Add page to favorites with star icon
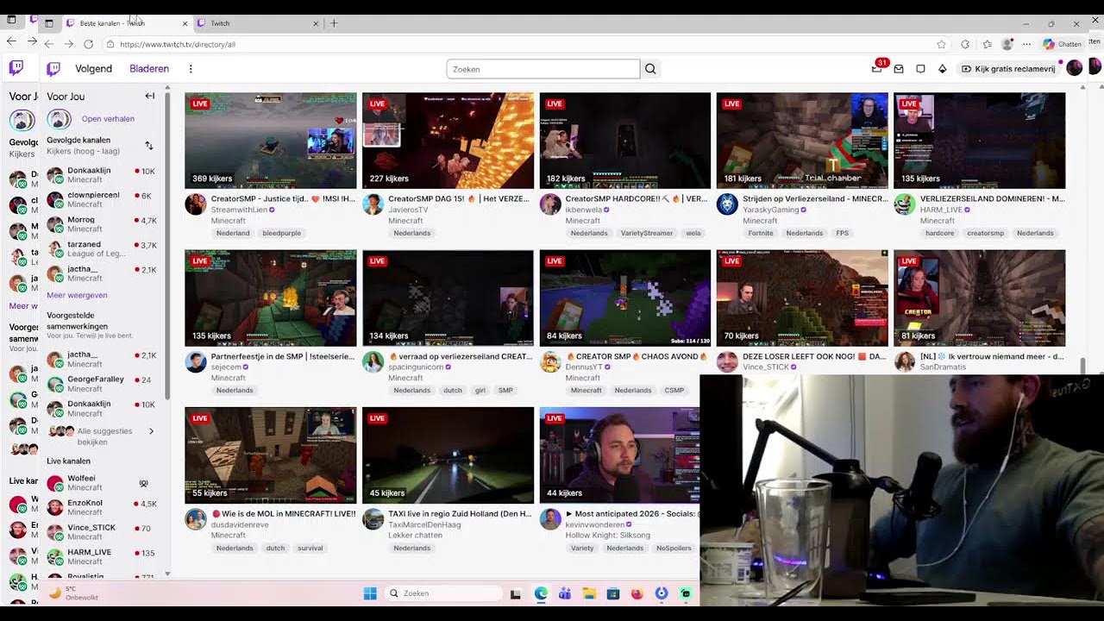1104x621 pixels. pyautogui.click(x=941, y=44)
